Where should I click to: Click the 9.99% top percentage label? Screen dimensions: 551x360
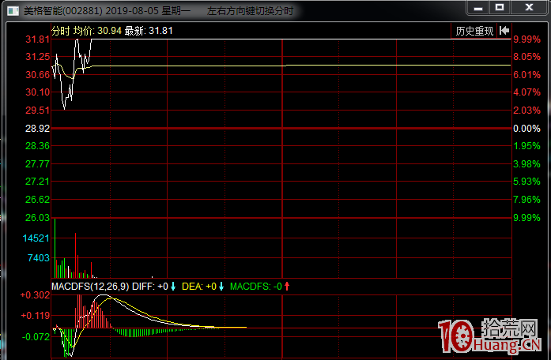[x=526, y=39]
